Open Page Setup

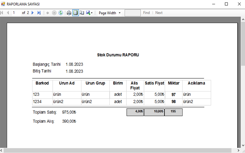[82, 13]
